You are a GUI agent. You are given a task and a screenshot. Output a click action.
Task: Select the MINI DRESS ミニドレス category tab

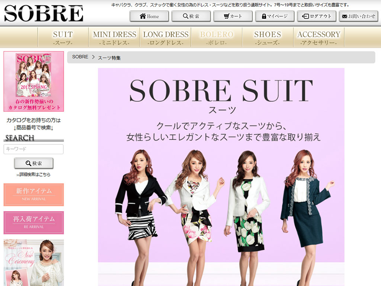(x=114, y=37)
